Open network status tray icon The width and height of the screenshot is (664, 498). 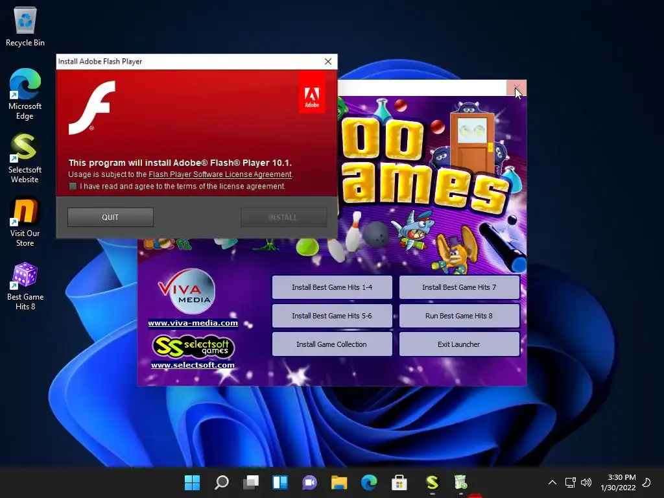(571, 482)
